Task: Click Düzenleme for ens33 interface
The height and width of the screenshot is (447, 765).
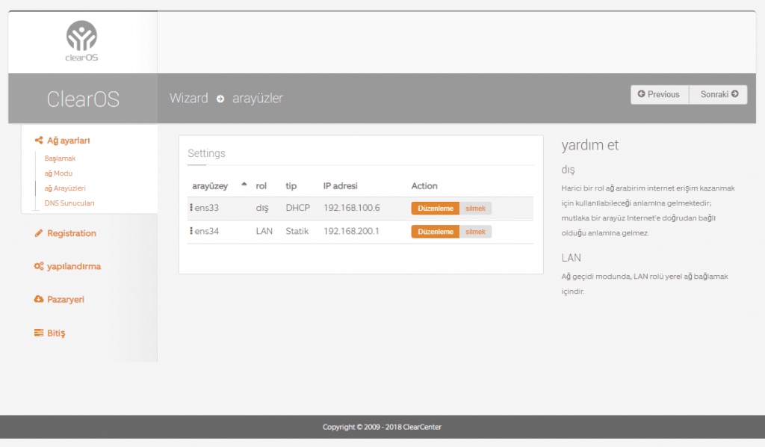Action: pos(435,208)
